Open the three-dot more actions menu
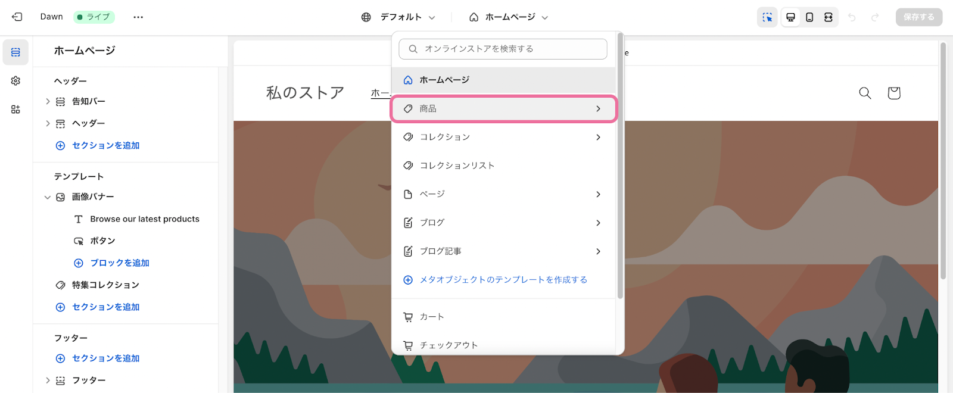This screenshot has width=953, height=393. [138, 17]
